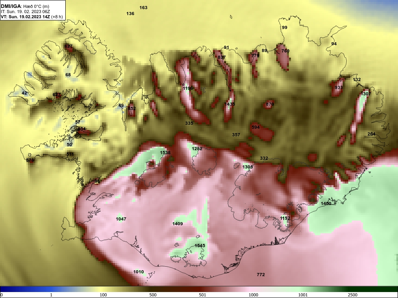
Task: Click the 163 height value
Action: [x=143, y=8]
